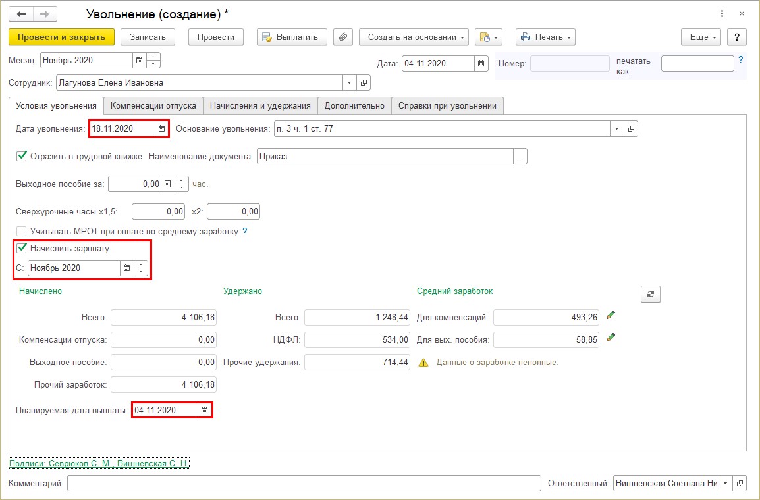760x500 pixels.
Task: Close the Увольнение form with X
Action: (742, 14)
